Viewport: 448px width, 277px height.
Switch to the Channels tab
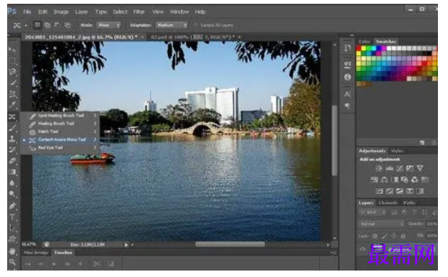coord(388,203)
